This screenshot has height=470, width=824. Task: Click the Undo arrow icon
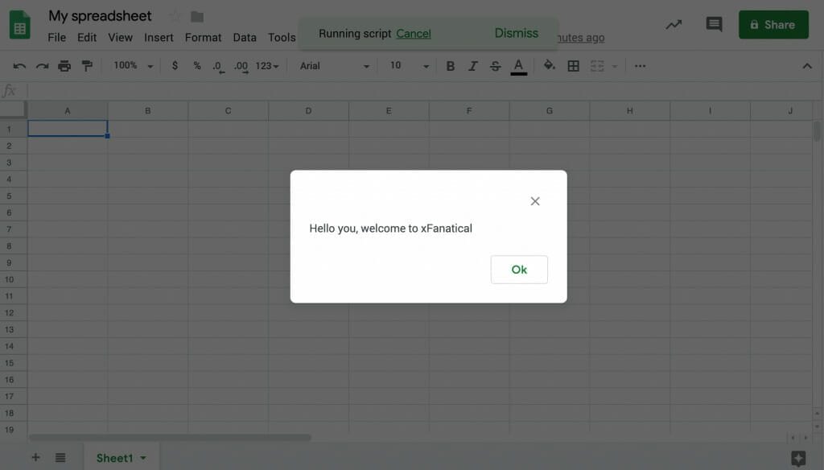coord(19,66)
